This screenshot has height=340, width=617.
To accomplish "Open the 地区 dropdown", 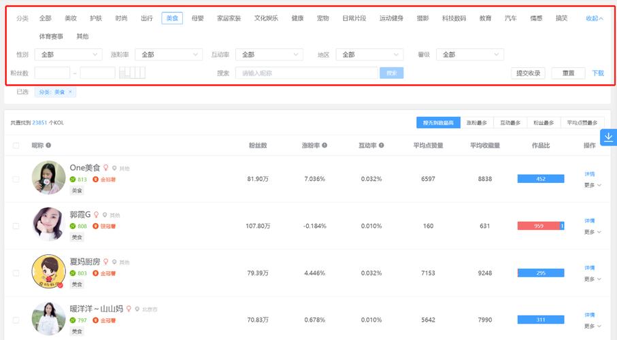I will tap(369, 54).
